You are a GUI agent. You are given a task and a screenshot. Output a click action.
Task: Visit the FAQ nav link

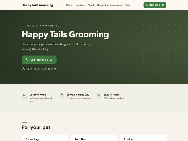tap(128, 5)
